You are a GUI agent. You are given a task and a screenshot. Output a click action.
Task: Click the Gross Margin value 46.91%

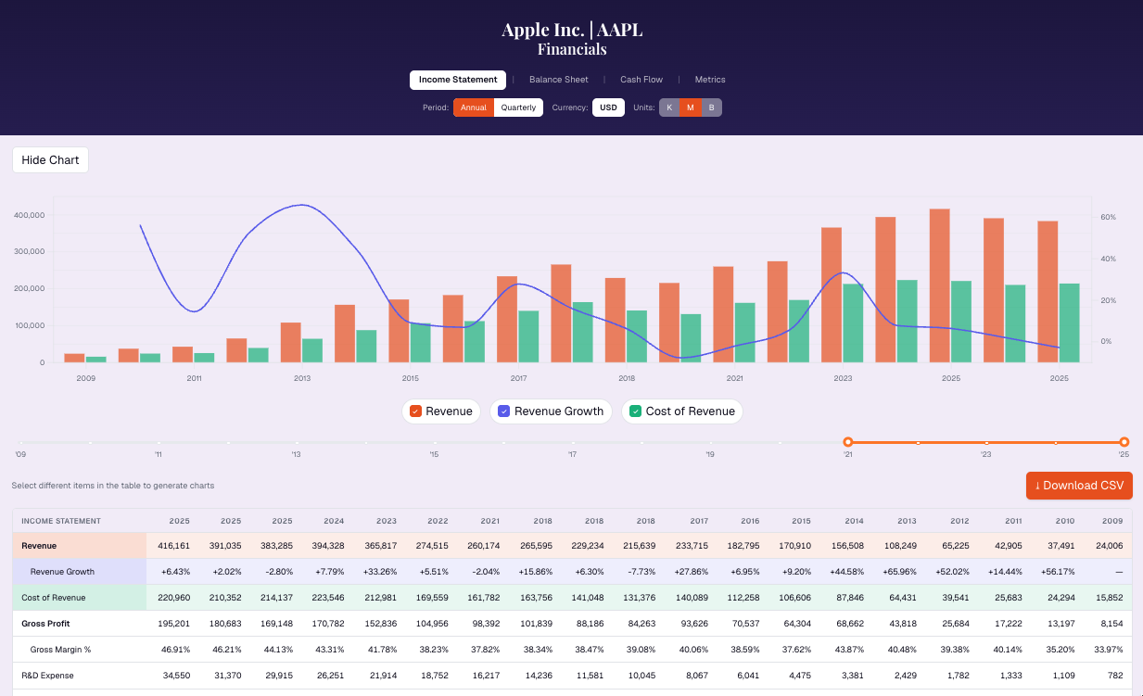pyautogui.click(x=174, y=650)
